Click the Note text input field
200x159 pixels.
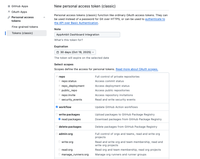[87, 35]
